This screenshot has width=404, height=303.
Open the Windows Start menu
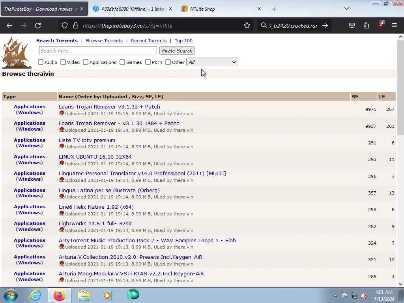11,295
